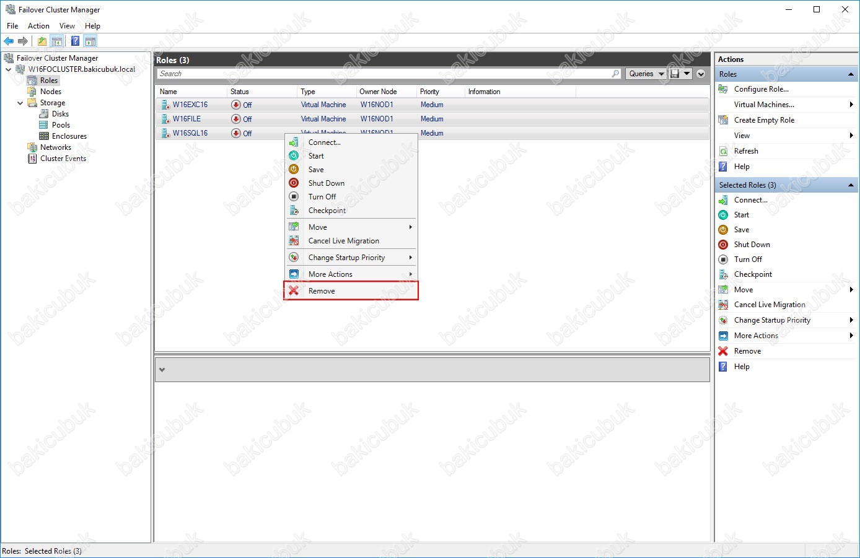Click the Checkpoint icon in Actions pane
This screenshot has height=558, width=860.
[x=723, y=274]
